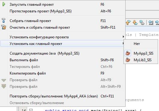Screen dimensions: 159x111
Task: Select Собрать главный проект
Action: click(x=63, y=21)
